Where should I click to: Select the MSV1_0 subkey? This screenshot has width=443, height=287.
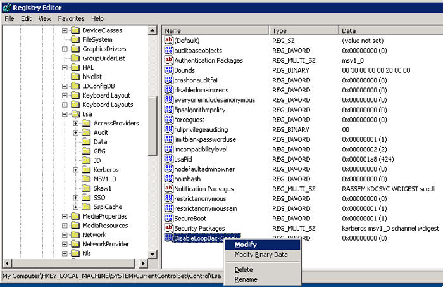click(105, 179)
